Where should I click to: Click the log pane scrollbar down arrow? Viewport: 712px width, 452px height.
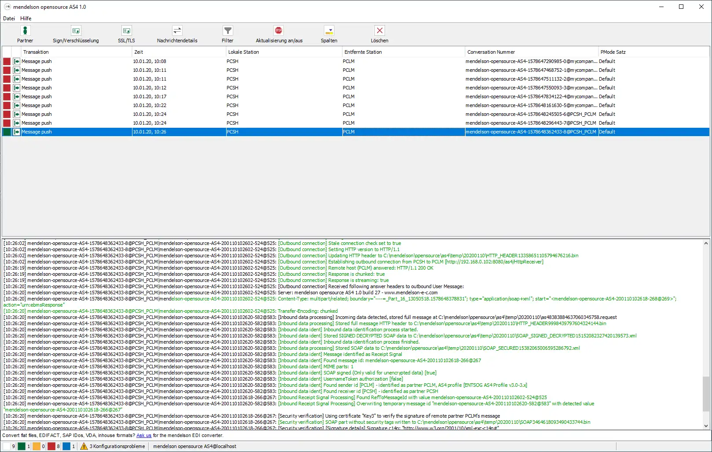pyautogui.click(x=706, y=426)
